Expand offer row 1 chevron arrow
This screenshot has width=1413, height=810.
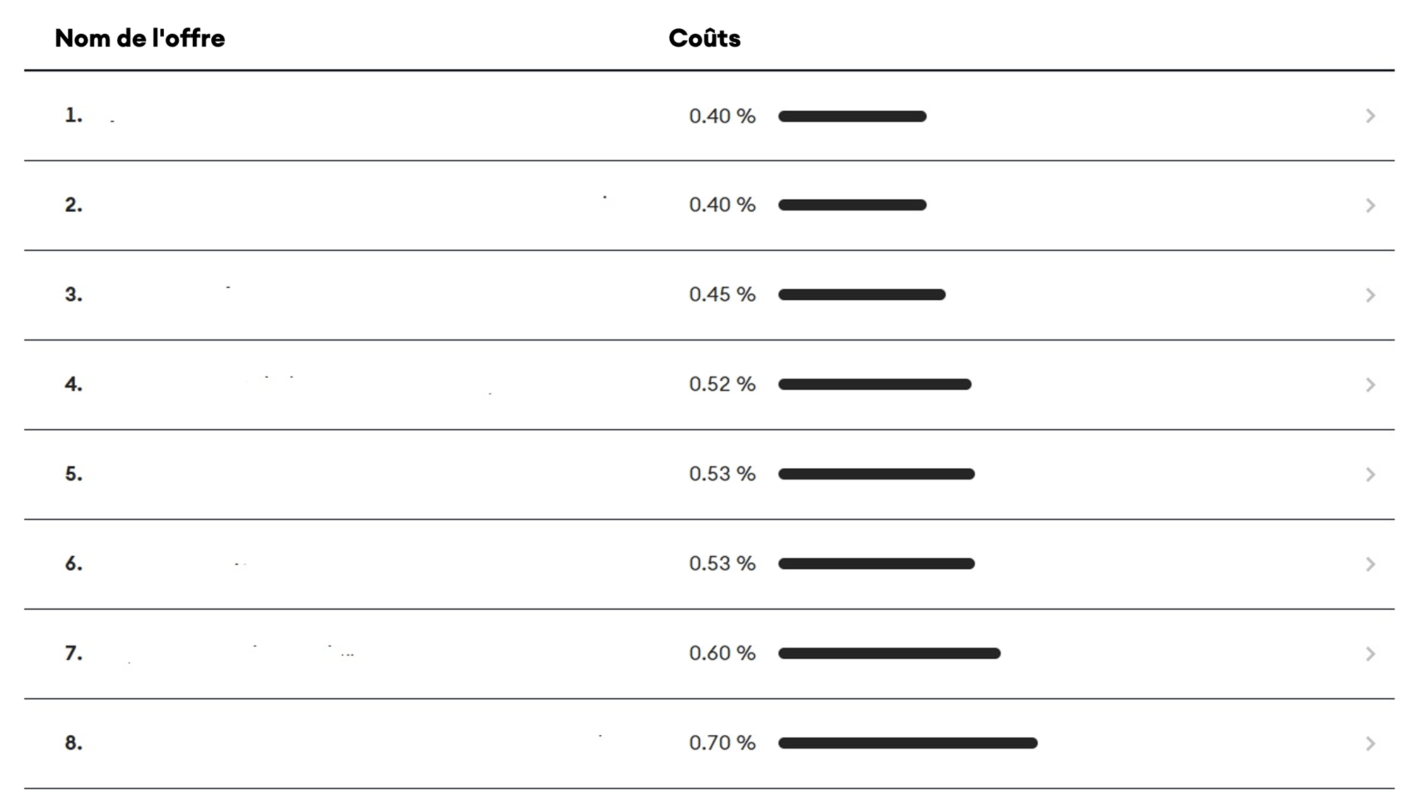click(x=1370, y=116)
